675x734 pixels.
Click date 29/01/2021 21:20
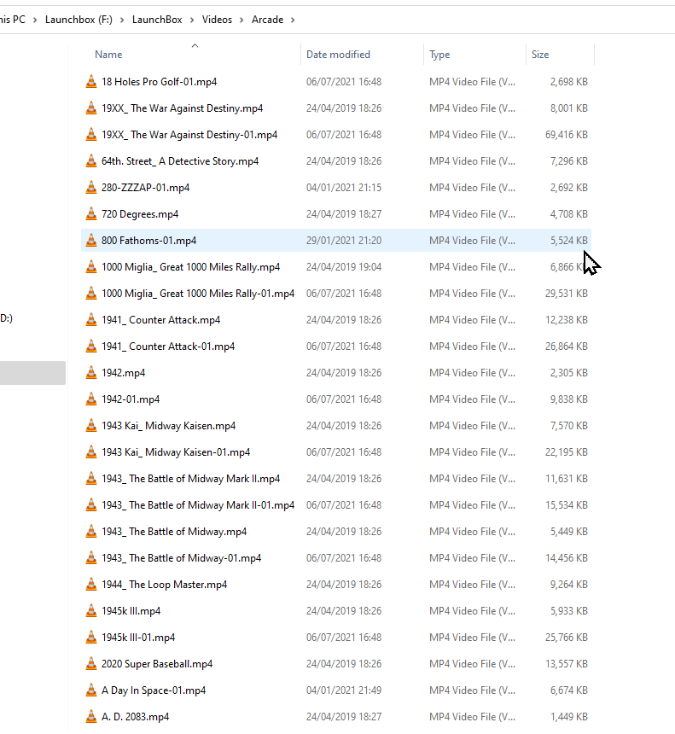pos(344,240)
